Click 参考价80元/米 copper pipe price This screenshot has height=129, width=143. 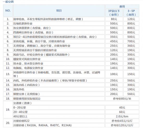(x=122, y=99)
